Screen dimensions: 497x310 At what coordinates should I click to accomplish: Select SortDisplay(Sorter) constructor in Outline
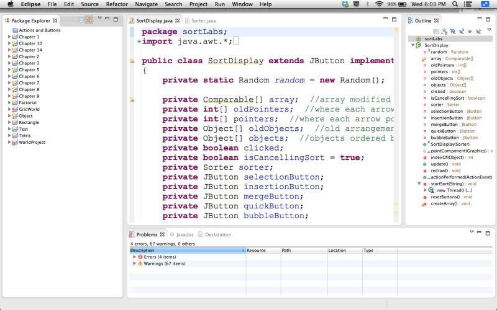point(446,144)
